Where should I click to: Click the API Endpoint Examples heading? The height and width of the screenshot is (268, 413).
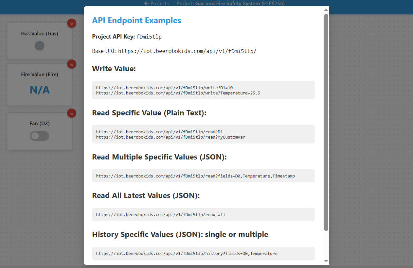(136, 20)
